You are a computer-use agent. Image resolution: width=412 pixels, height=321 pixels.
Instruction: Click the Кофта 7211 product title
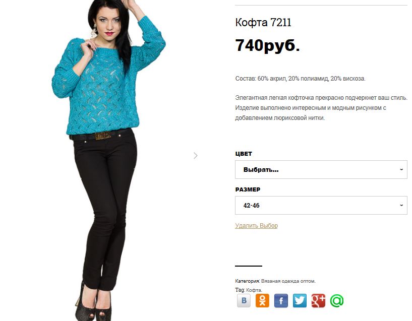(x=263, y=23)
